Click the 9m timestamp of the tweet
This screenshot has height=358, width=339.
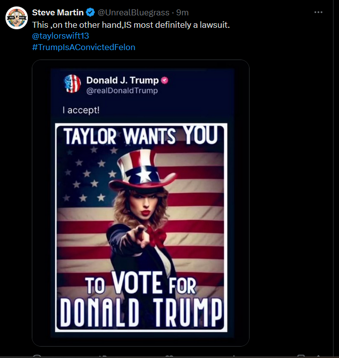(x=182, y=12)
